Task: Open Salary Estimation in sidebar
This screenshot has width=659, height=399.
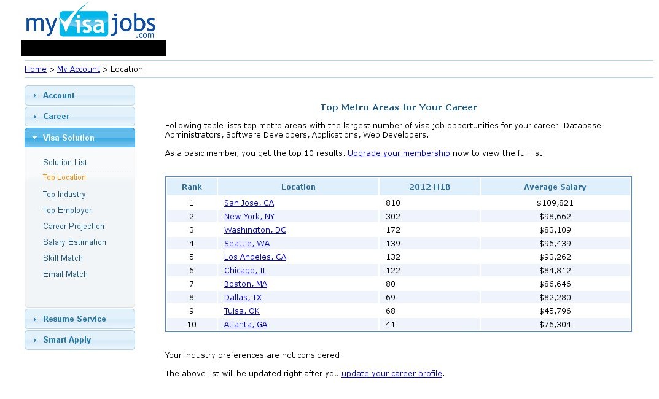Action: pyautogui.click(x=74, y=242)
